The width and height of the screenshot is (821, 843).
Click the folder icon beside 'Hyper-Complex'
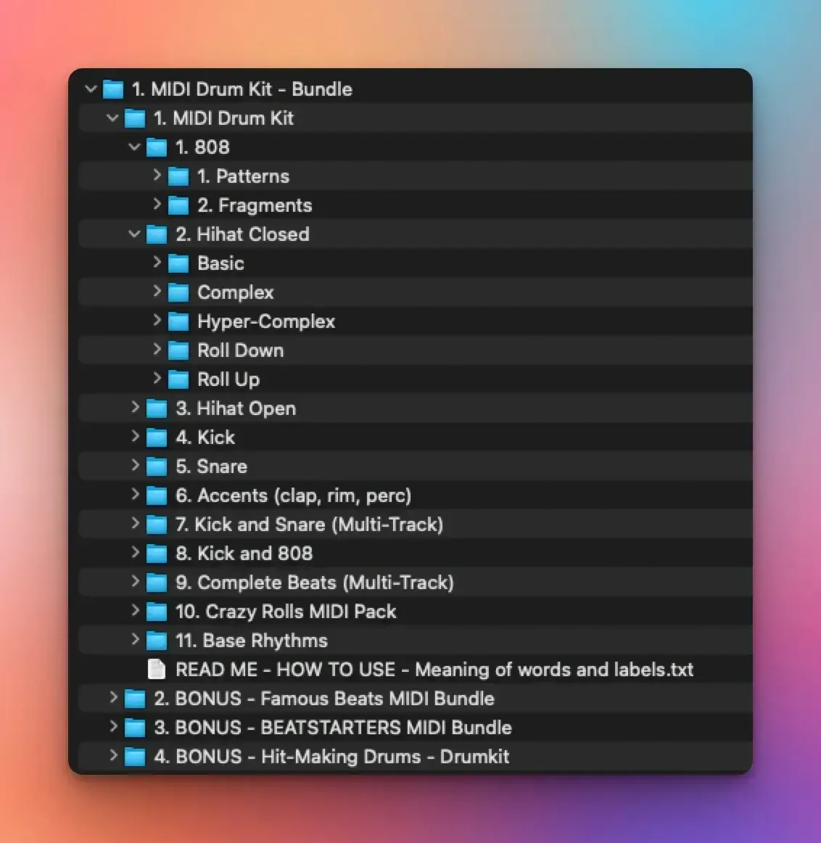(178, 321)
